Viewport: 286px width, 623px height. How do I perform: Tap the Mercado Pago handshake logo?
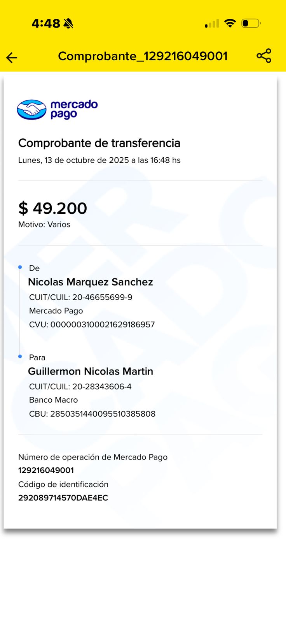(x=32, y=110)
